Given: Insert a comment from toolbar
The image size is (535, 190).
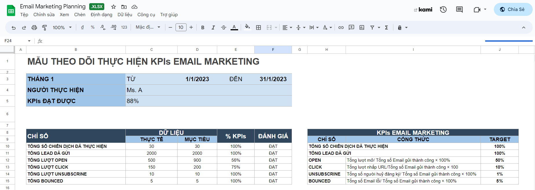Looking at the screenshot, I should (351, 27).
